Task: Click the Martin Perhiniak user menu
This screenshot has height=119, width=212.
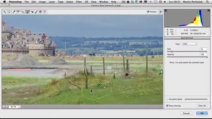Action: pos(193,2)
